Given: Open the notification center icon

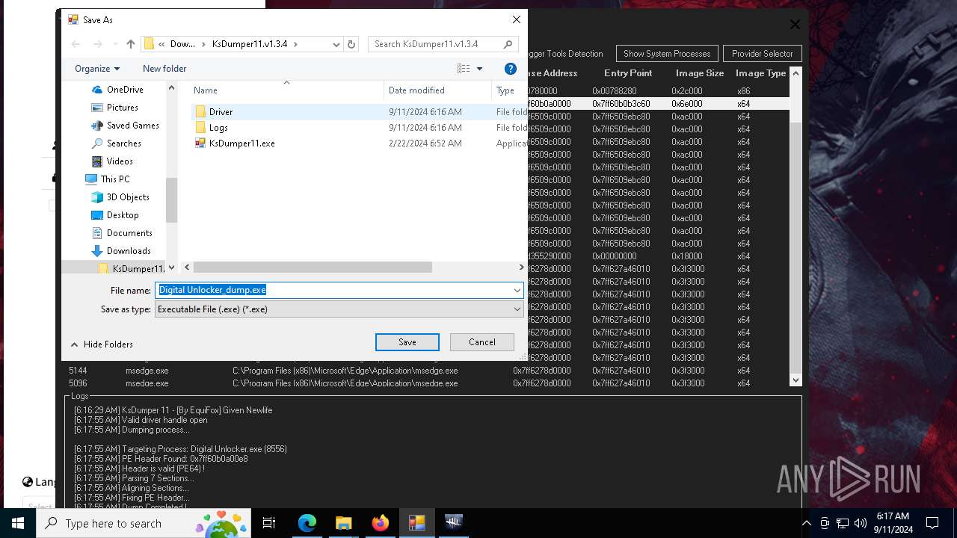Looking at the screenshot, I should 932,523.
